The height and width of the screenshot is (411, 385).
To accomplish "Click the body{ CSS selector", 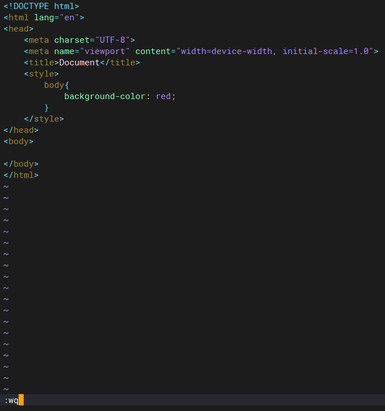I will tap(56, 85).
